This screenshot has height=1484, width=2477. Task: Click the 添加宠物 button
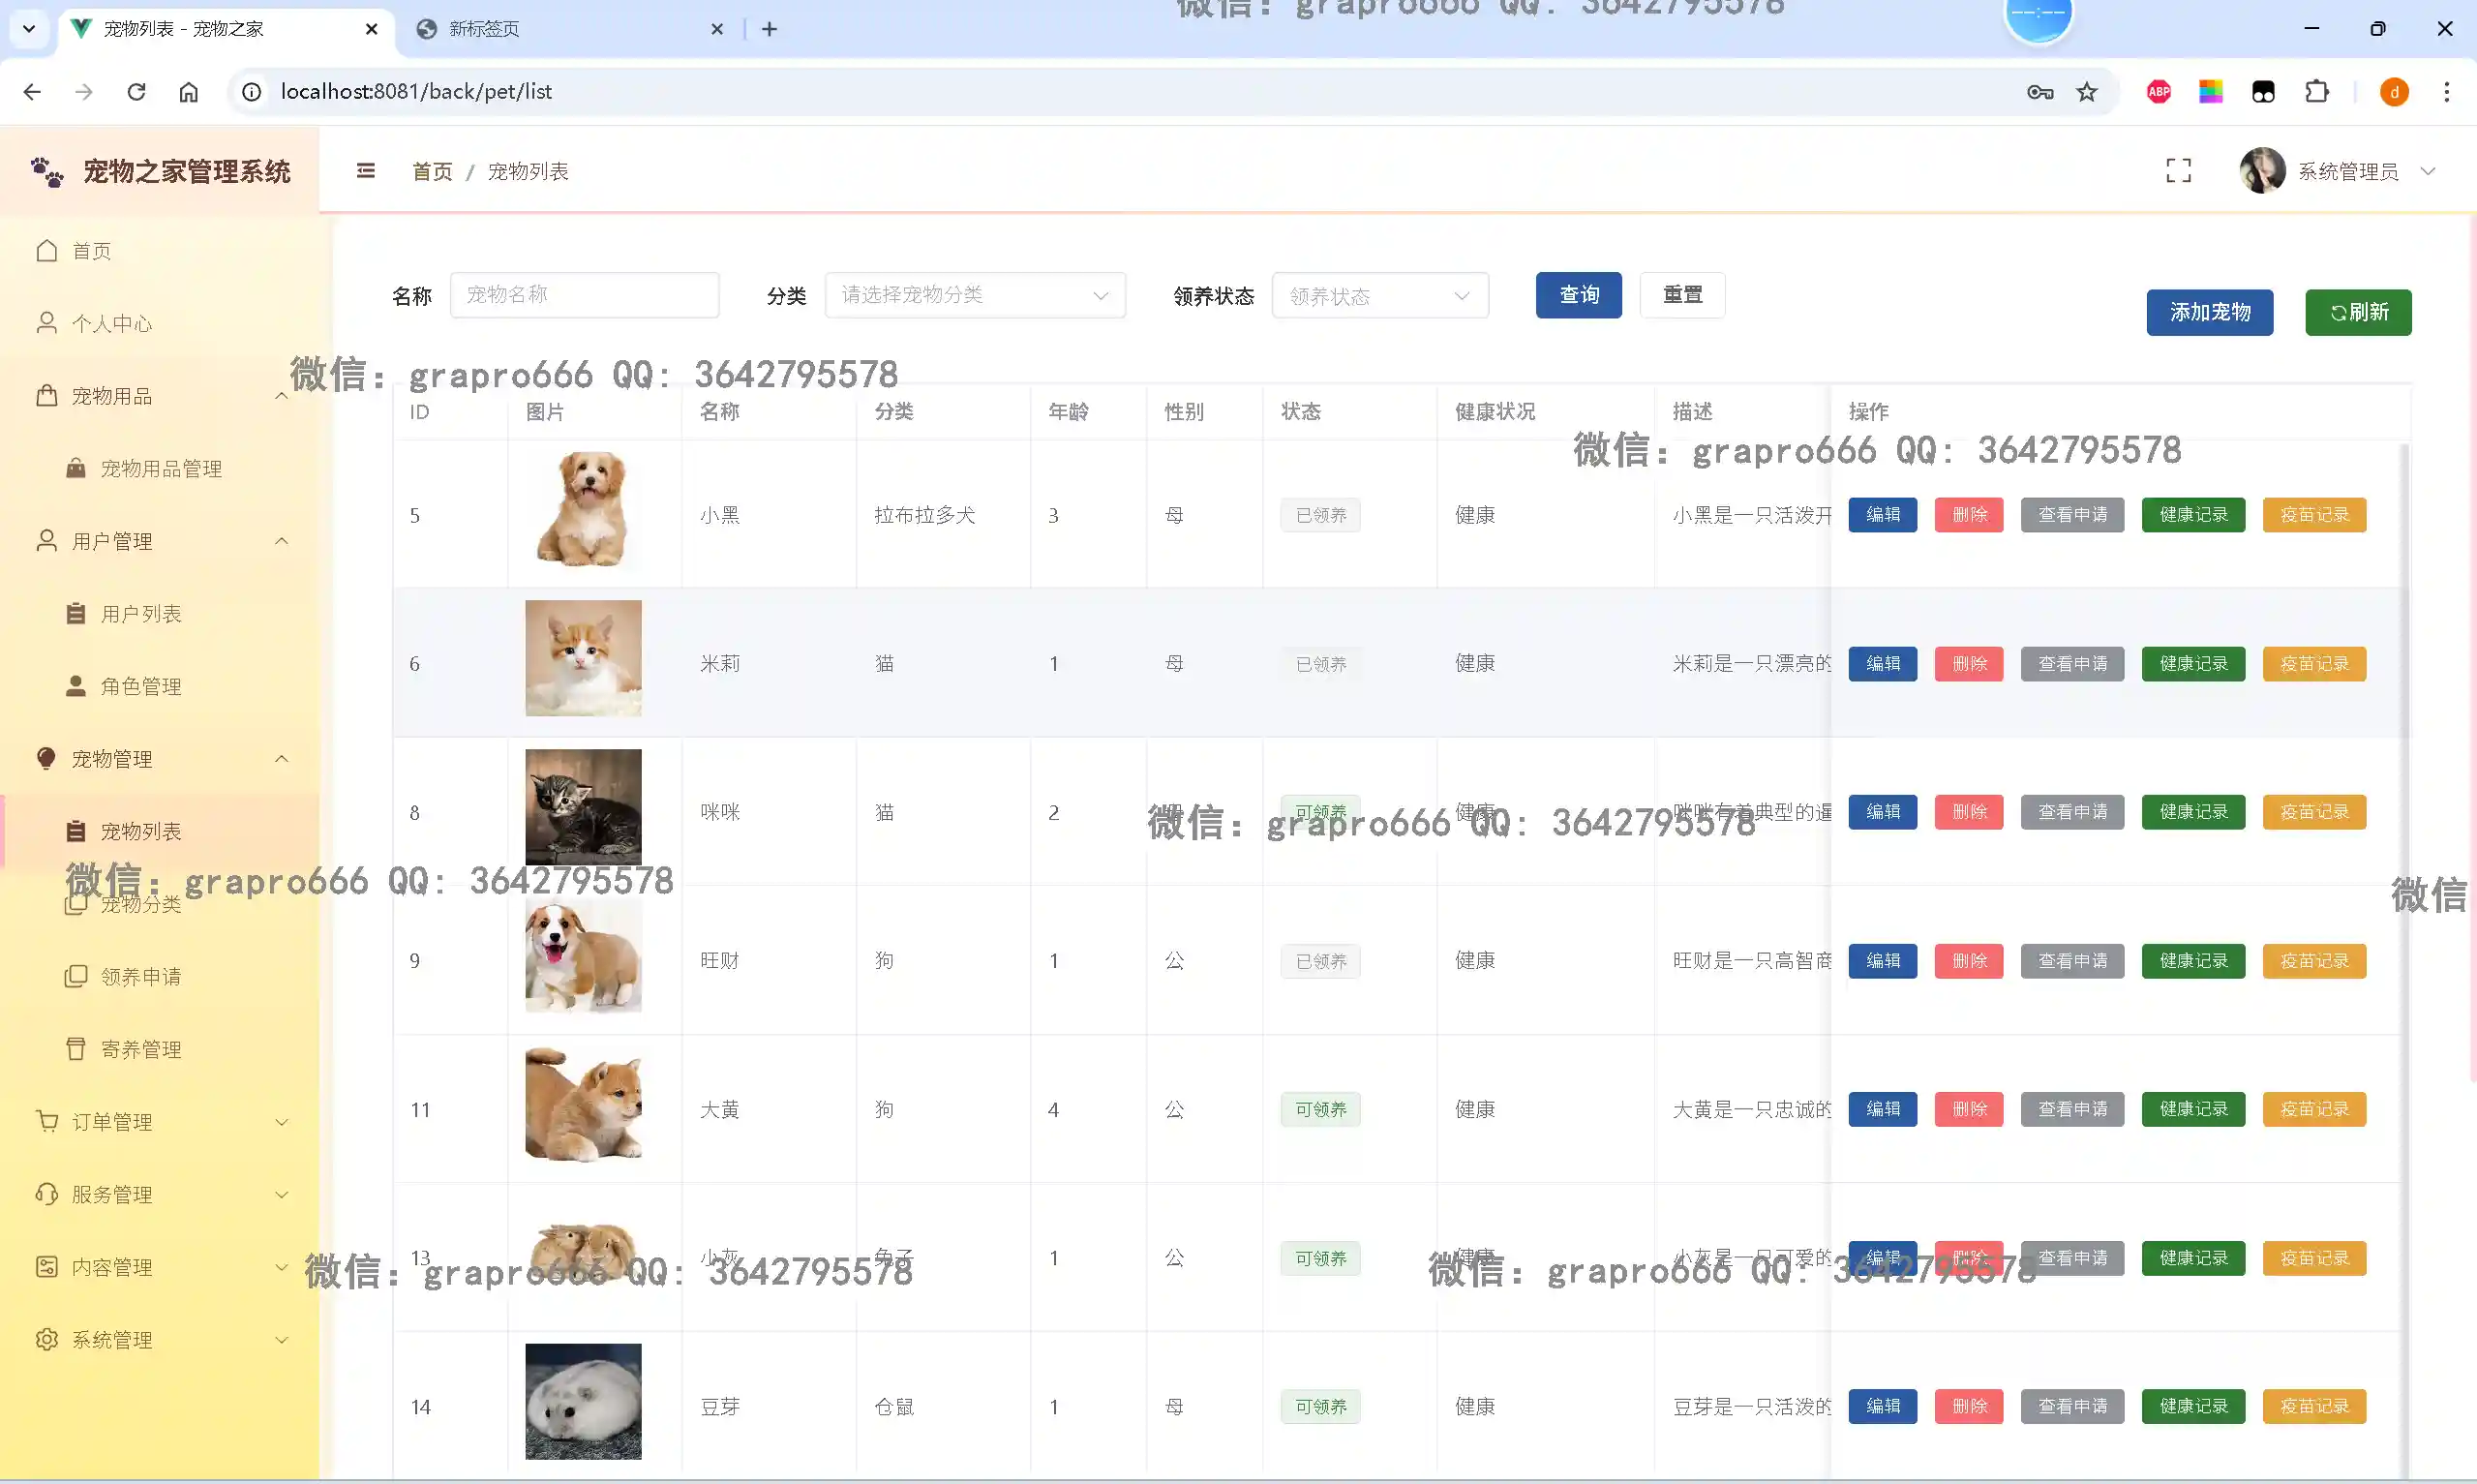pyautogui.click(x=2209, y=312)
